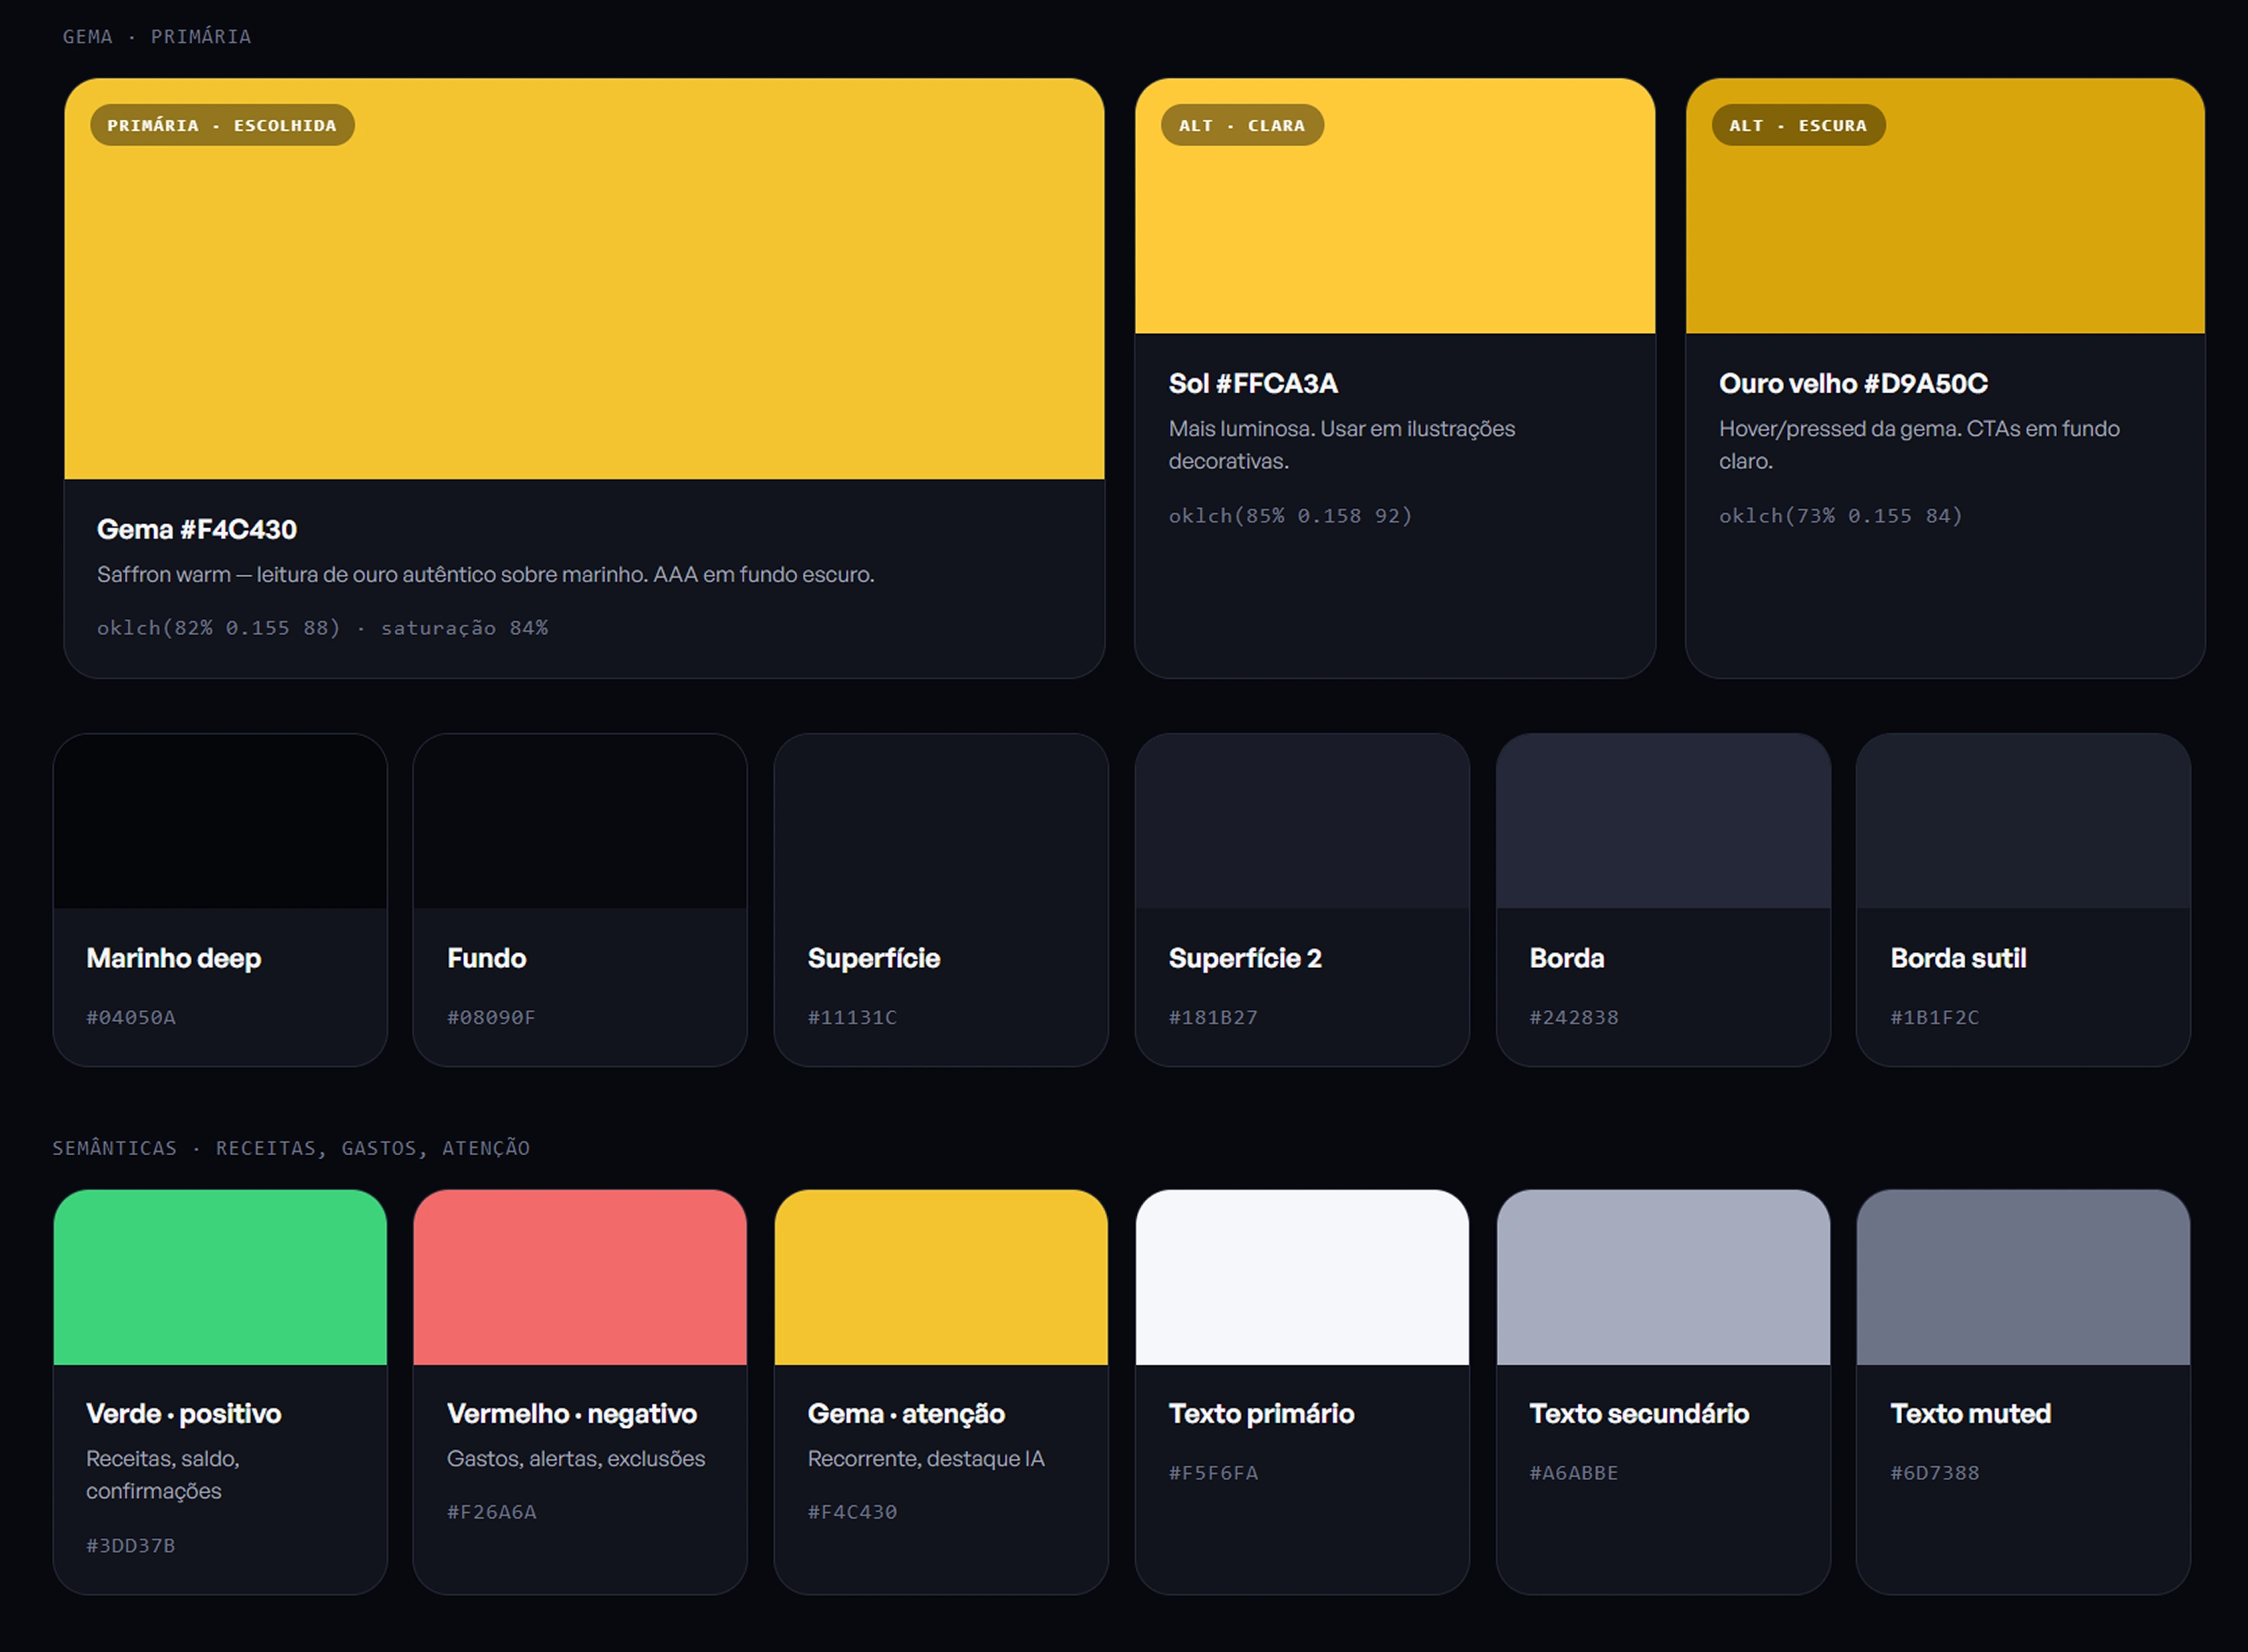Click the Verde · positivo green swatch
The image size is (2248, 1652).
pos(220,1277)
